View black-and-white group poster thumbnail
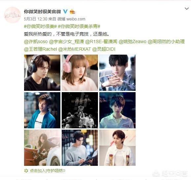 coord(80,110)
